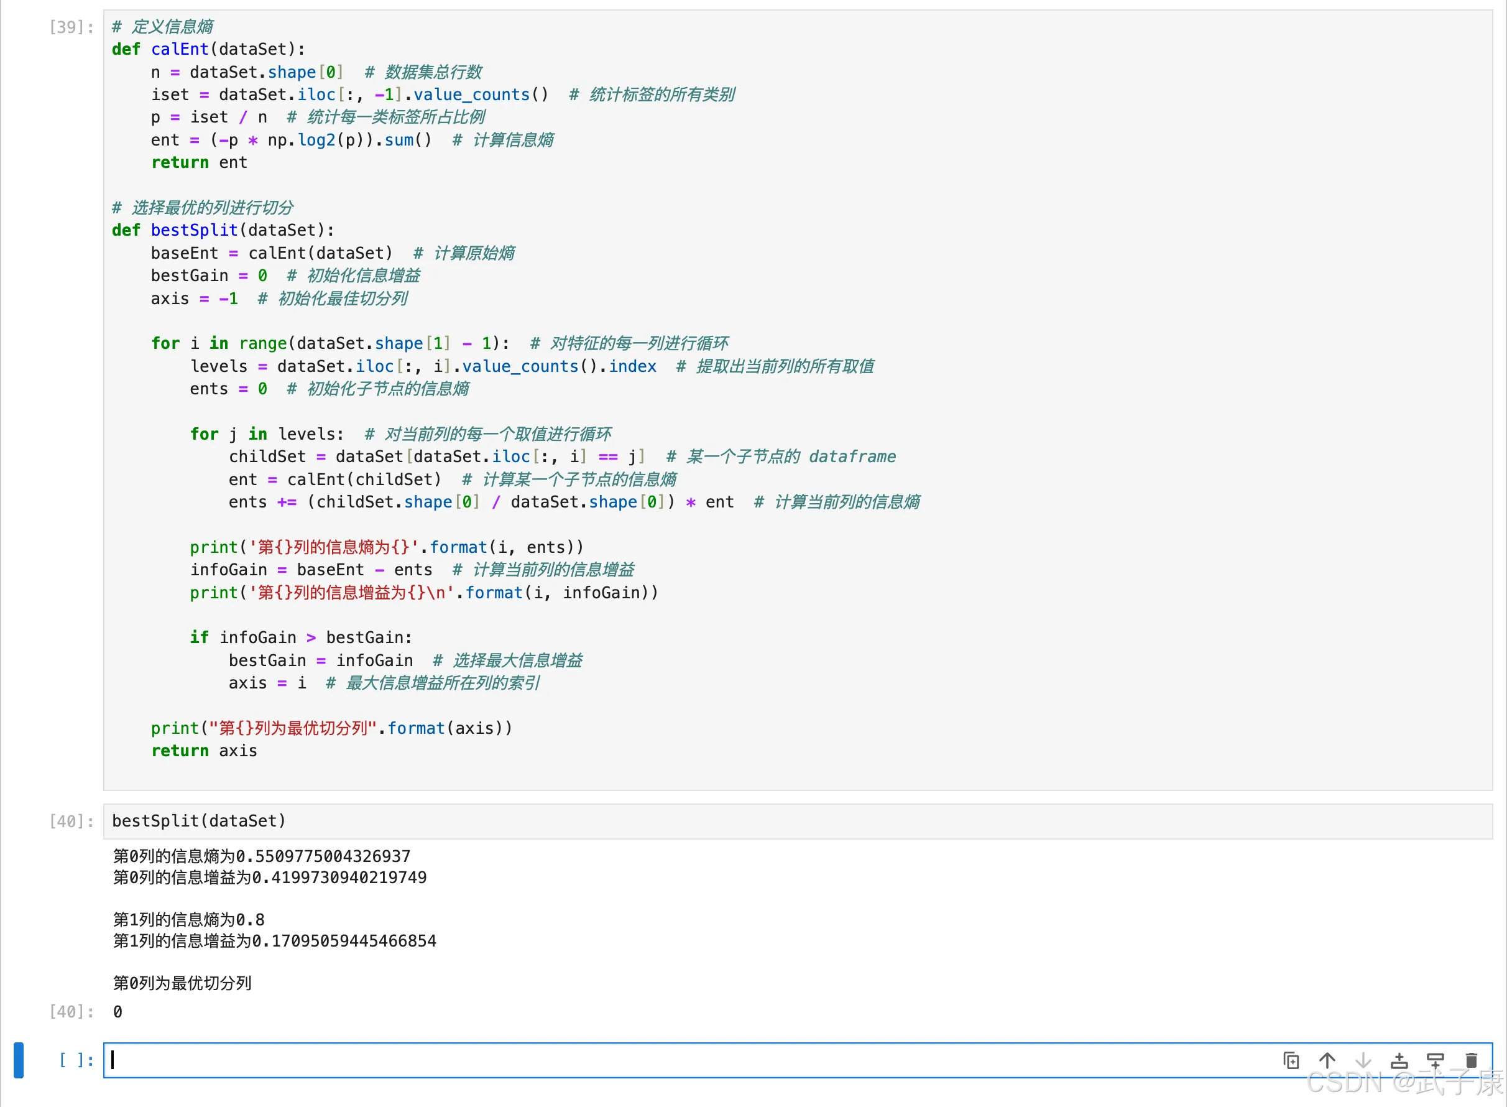The image size is (1507, 1107).
Task: Click the 'if infoGain > bestGain:' line
Action: (302, 637)
